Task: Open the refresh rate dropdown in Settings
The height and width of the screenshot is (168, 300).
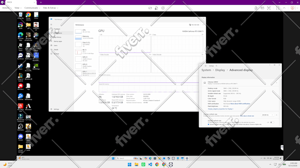Action: pyautogui.click(x=267, y=115)
